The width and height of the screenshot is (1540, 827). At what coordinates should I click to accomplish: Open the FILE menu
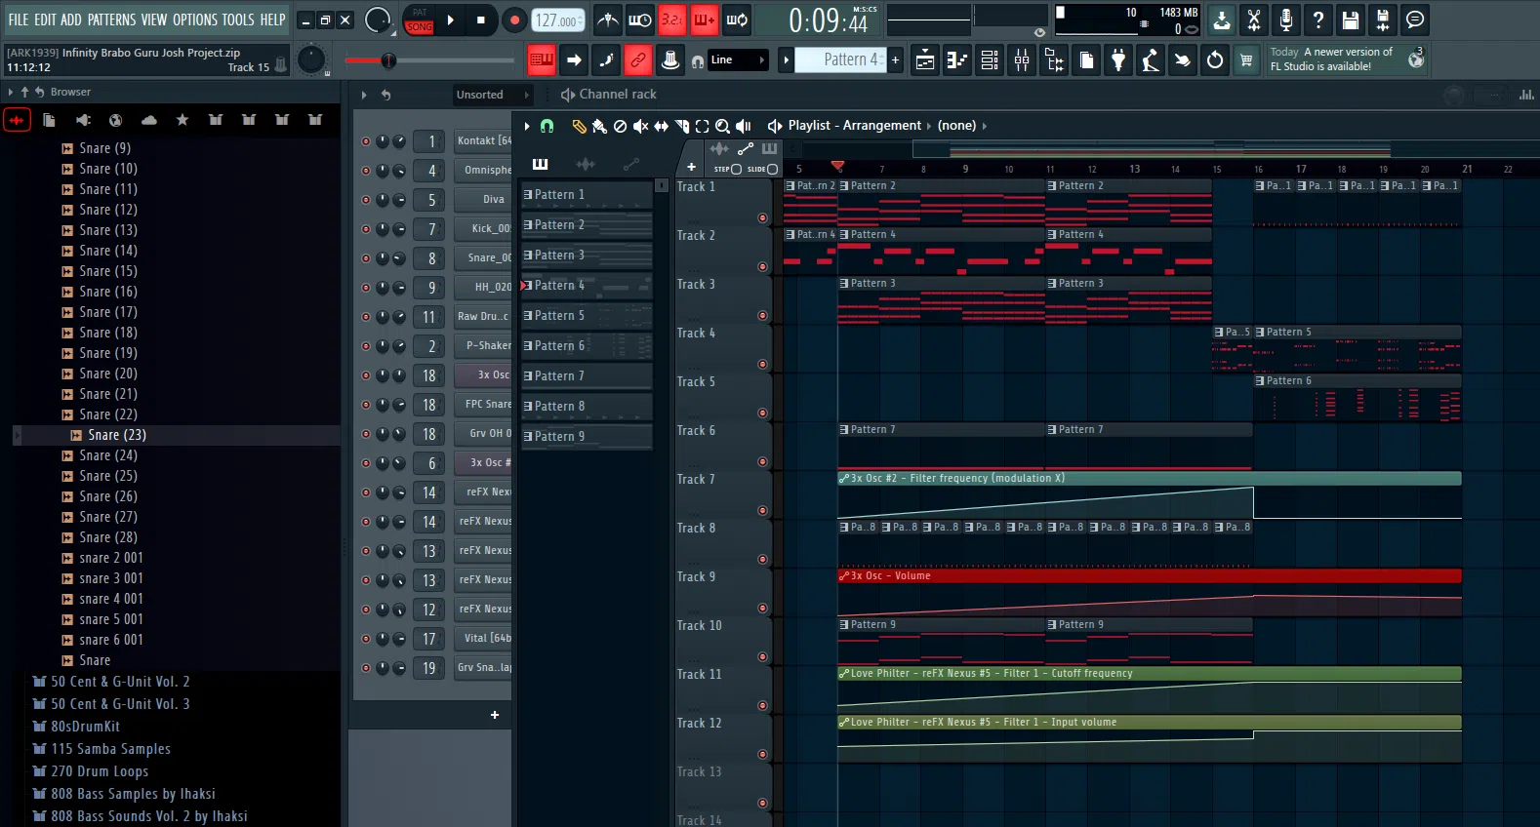click(x=19, y=20)
